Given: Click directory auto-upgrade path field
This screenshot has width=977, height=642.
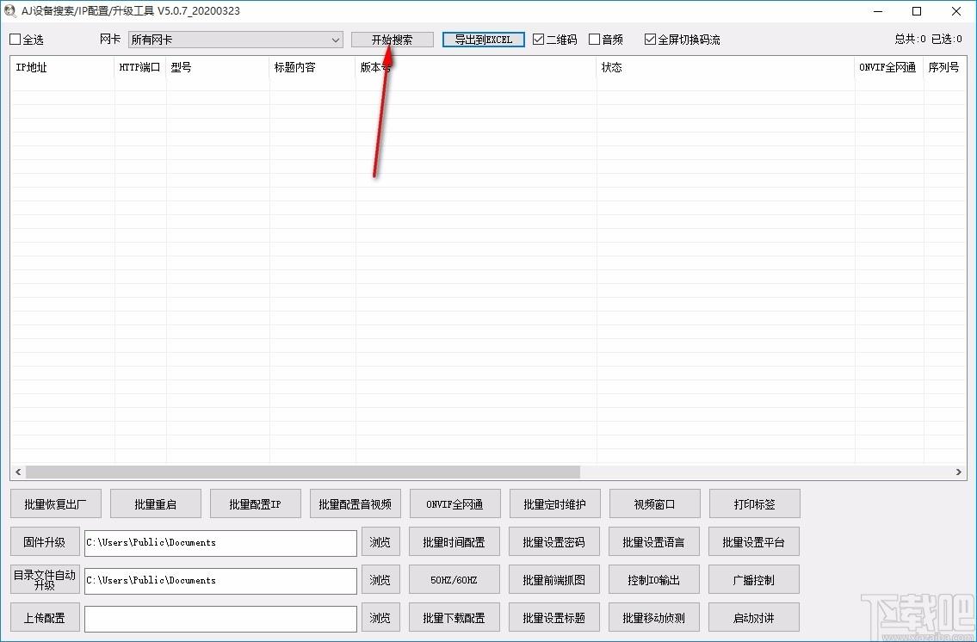Looking at the screenshot, I should coord(220,580).
